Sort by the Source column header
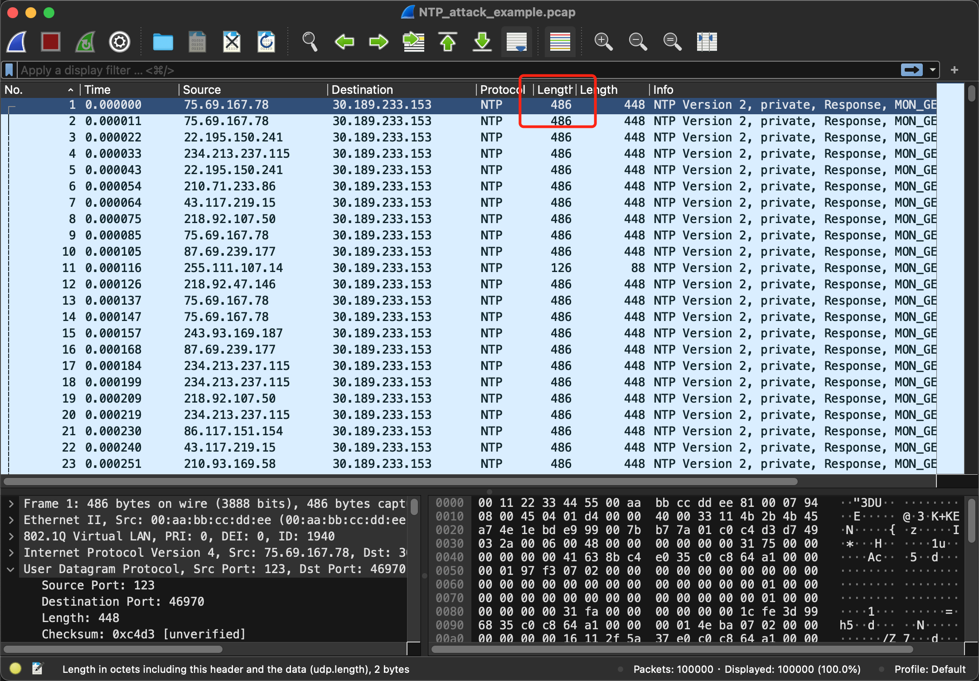 click(x=202, y=90)
